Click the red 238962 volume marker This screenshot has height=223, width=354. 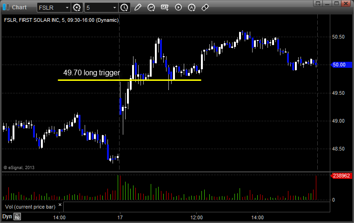(341, 176)
